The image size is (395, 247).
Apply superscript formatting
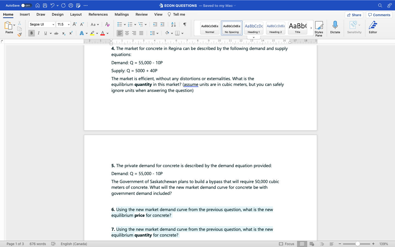(70, 33)
